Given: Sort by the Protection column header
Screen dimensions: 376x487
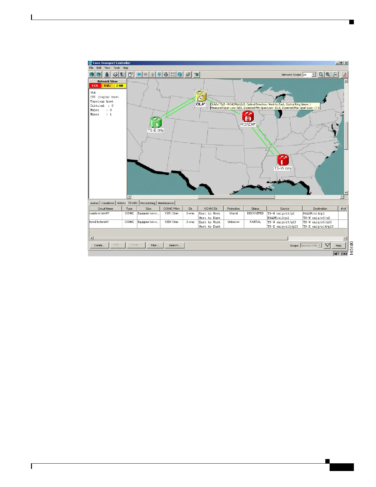Looking at the screenshot, I should click(233, 208).
